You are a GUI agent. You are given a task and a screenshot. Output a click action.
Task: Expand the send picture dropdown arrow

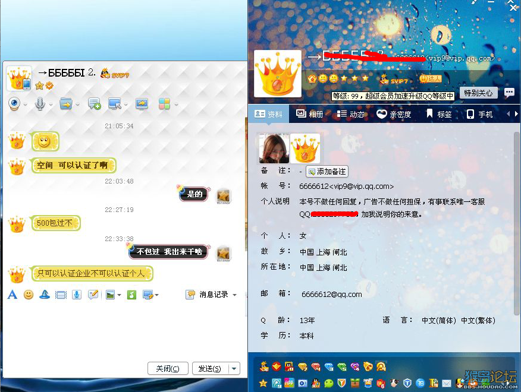(120, 295)
